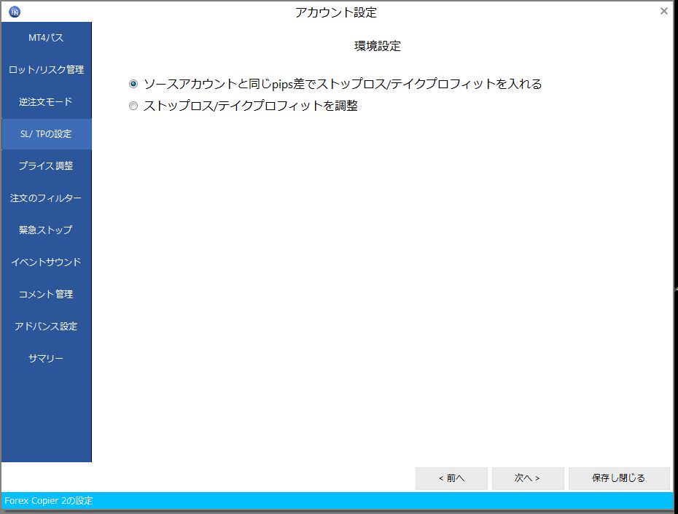Select the SL/TPの設定 sidebar item
The width and height of the screenshot is (678, 514).
pos(45,133)
